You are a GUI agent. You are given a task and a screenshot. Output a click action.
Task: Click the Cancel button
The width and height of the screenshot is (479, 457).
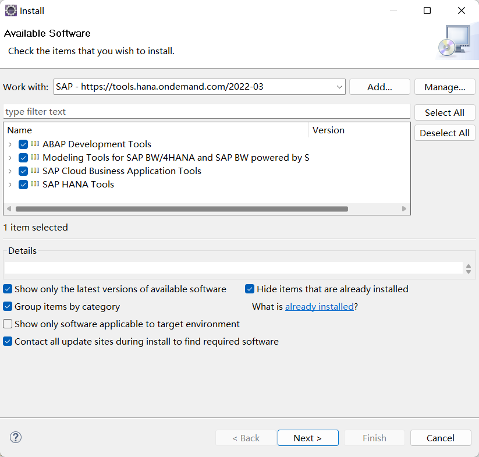pyautogui.click(x=441, y=438)
